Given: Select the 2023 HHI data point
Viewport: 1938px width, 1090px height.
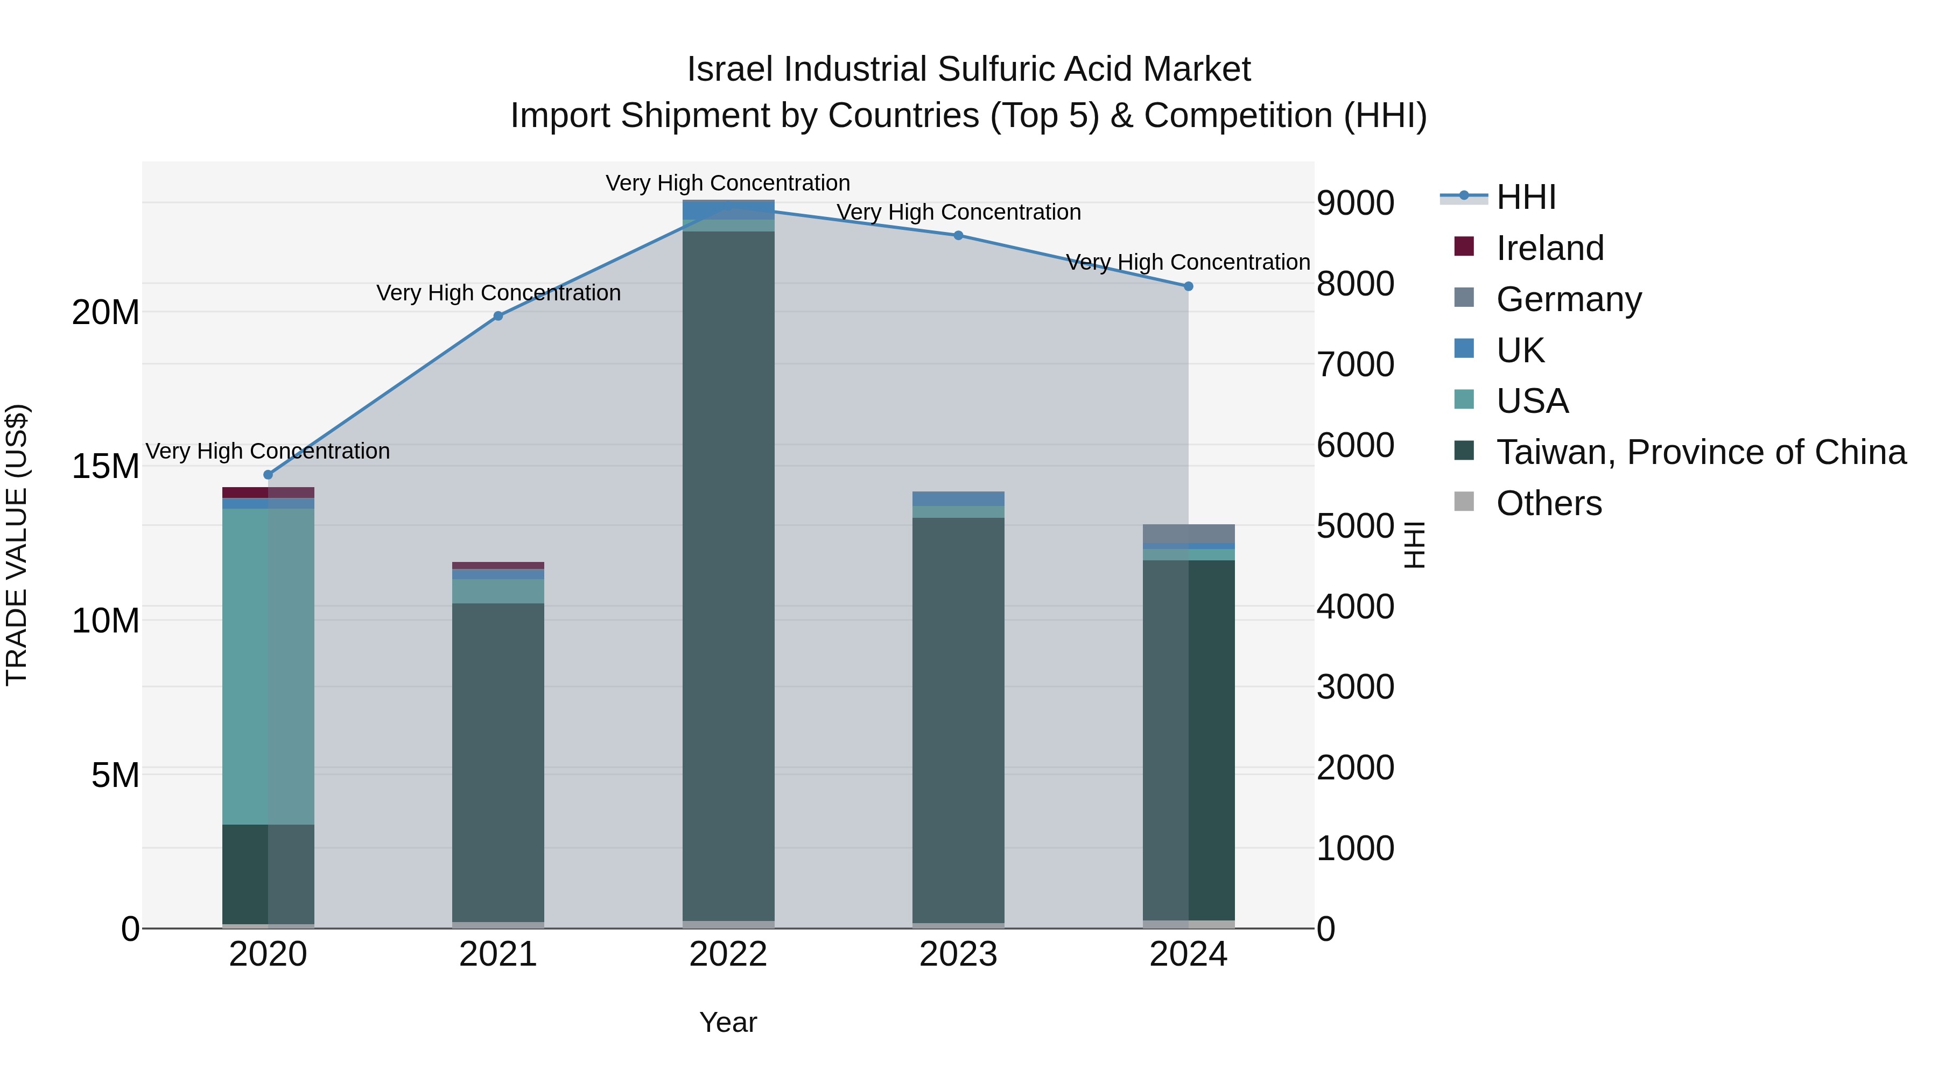Looking at the screenshot, I should coord(958,235).
